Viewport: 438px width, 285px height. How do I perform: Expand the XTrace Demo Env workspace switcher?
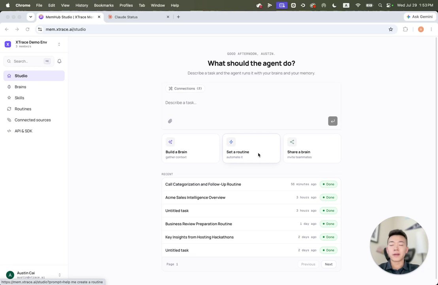click(x=59, y=44)
